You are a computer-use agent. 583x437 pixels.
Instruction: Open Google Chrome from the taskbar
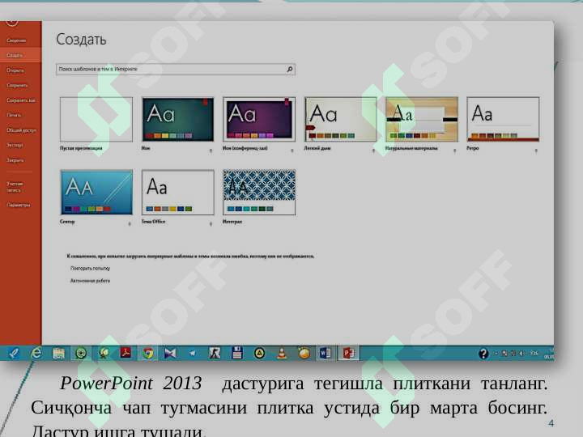pos(148,353)
